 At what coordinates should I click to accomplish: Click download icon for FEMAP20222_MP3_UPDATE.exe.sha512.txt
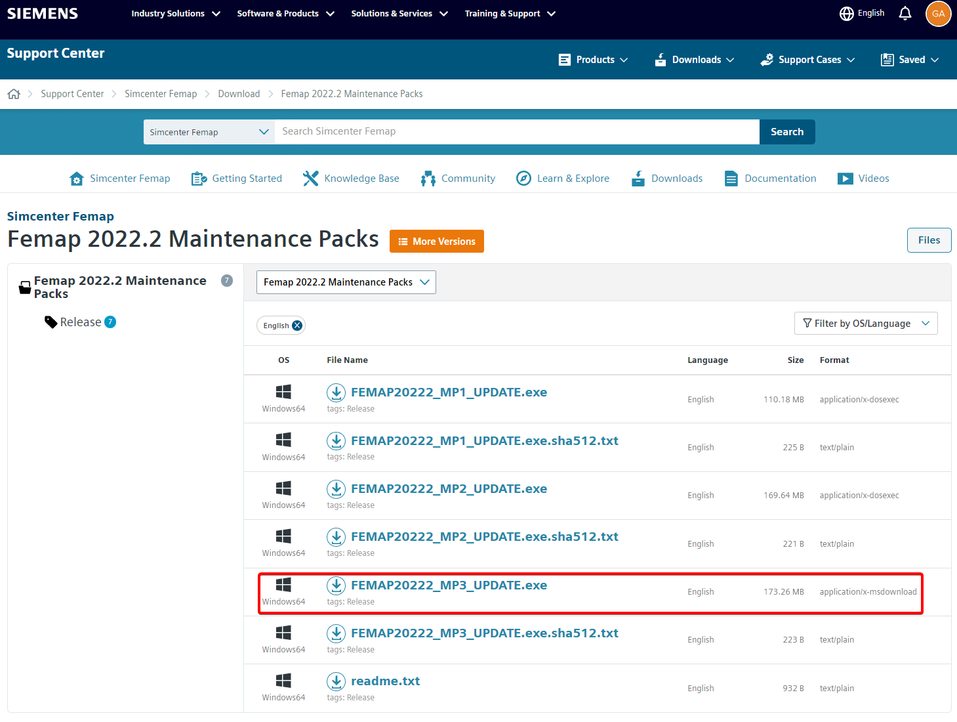tap(336, 633)
